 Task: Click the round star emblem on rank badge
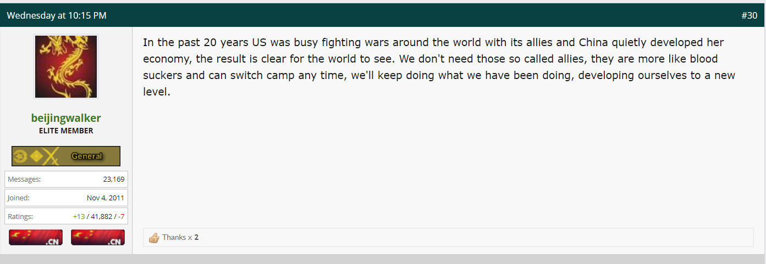point(21,156)
